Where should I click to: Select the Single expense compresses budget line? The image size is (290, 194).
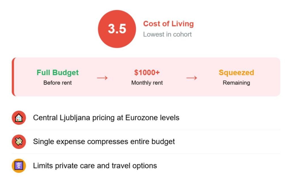104,141
